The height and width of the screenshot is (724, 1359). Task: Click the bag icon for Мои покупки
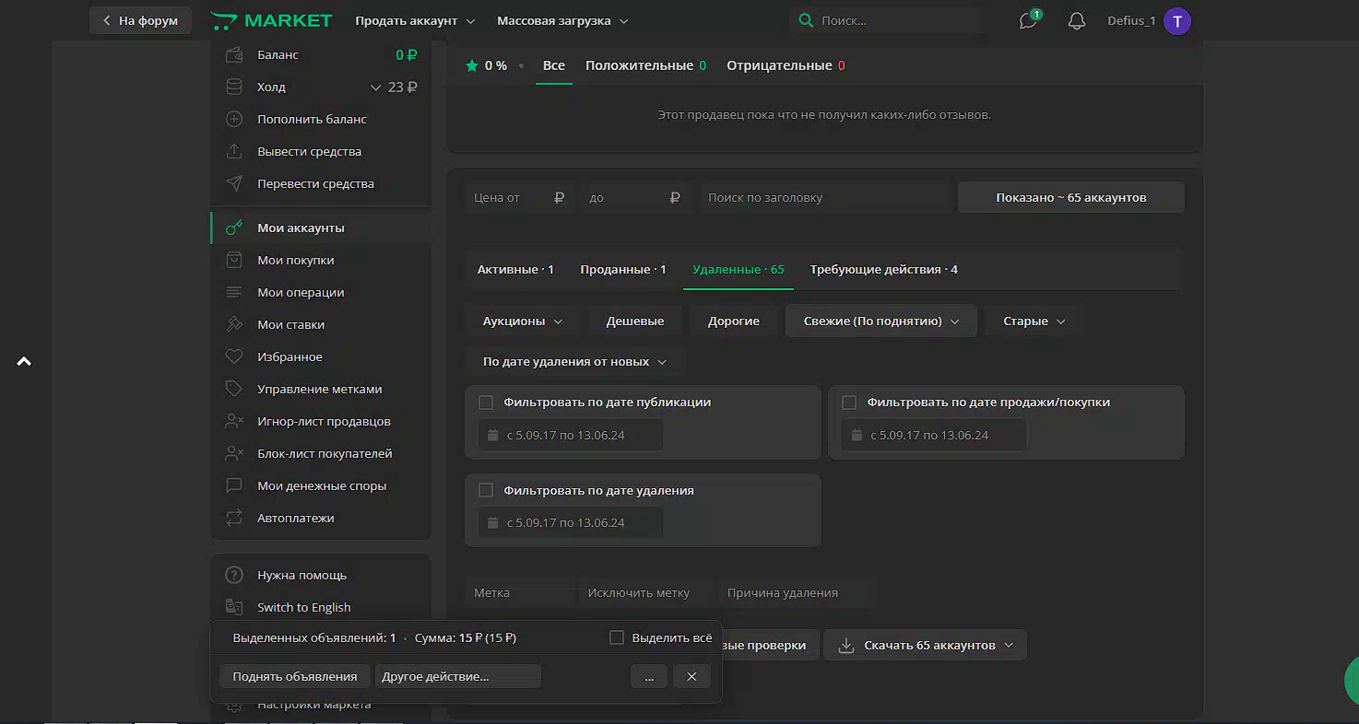point(234,260)
